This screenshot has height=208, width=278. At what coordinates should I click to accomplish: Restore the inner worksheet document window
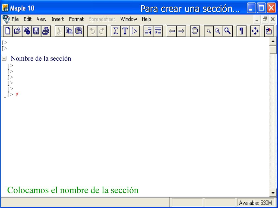[x=265, y=19]
